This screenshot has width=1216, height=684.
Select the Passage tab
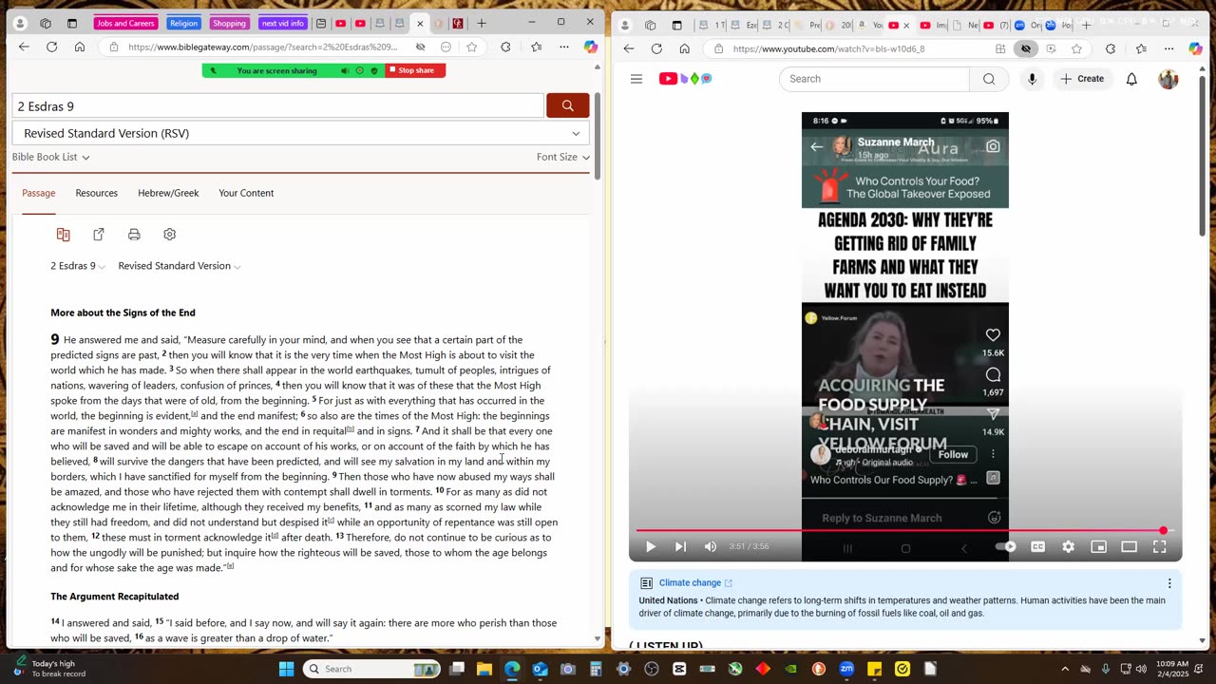tap(39, 193)
